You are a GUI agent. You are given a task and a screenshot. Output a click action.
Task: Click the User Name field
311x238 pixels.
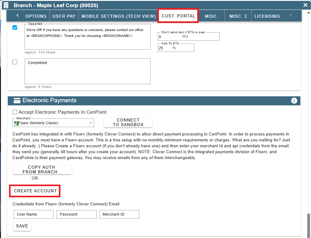click(34, 214)
